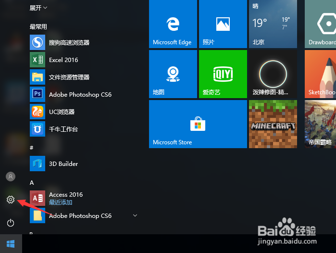
Task: Launch the 爱奇艺 tile
Action: tap(223, 74)
